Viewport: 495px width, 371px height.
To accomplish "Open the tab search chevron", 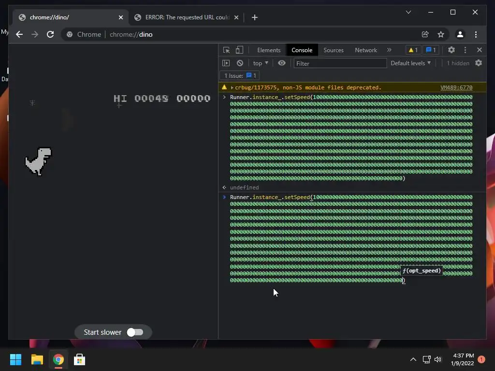I will 408,12.
